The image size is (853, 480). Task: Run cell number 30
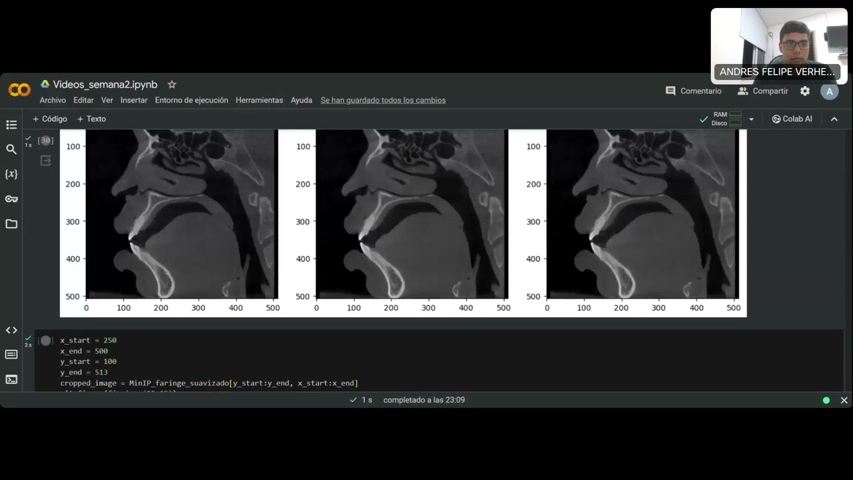[45, 141]
